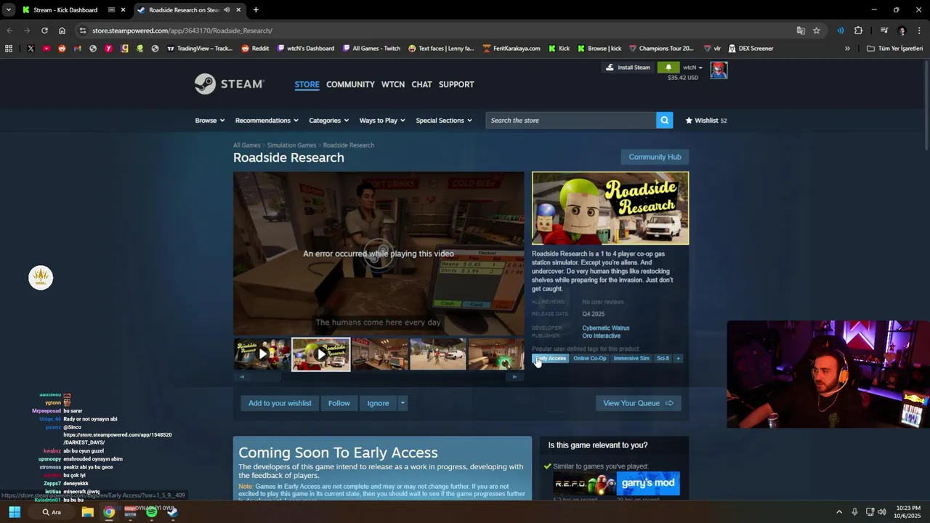
Task: Open the Chrome media controls icon
Action: coord(884,31)
